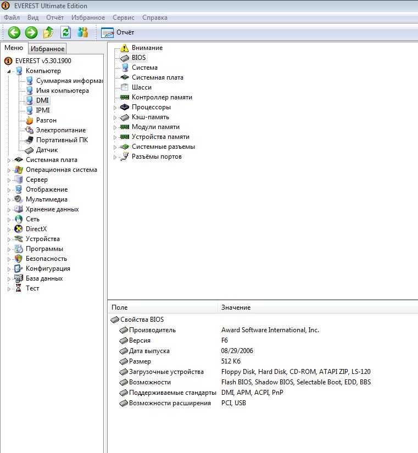Select Имя компьютера in the tree
The width and height of the screenshot is (418, 453).
(63, 91)
